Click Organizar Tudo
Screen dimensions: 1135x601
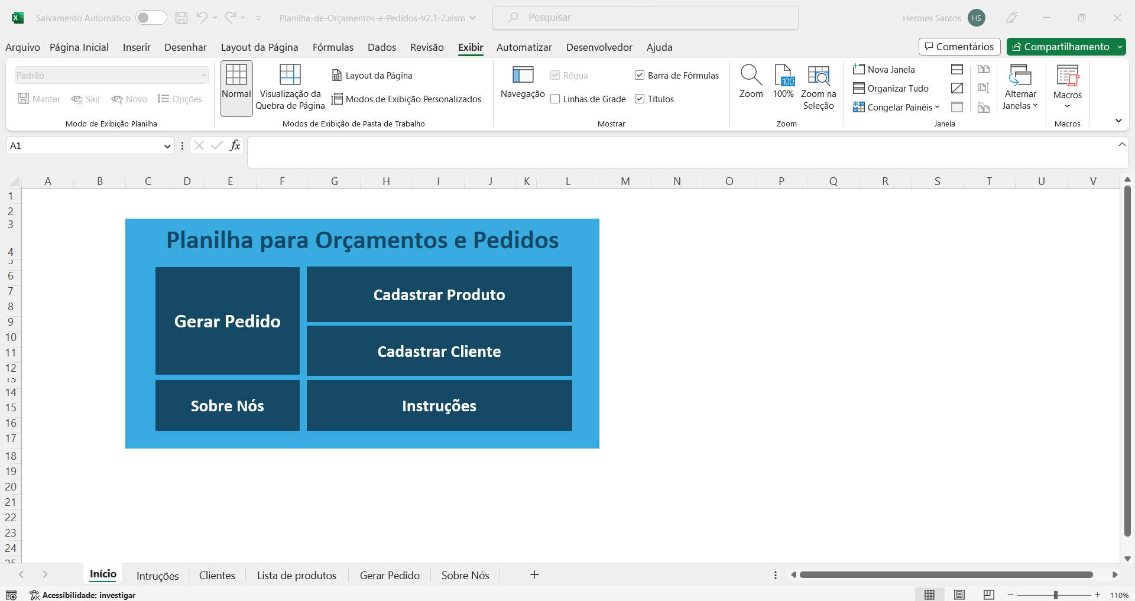tap(891, 88)
